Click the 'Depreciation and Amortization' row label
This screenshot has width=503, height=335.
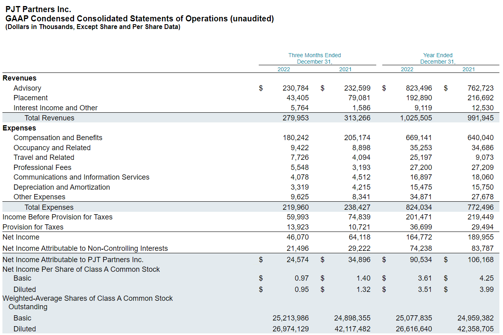coord(62,187)
